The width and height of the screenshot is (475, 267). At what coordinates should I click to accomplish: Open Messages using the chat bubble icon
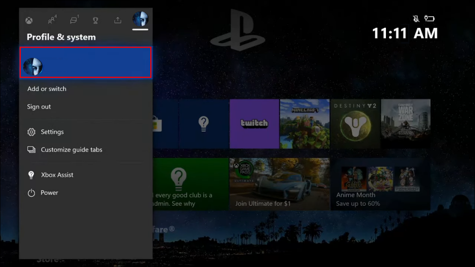pos(73,20)
